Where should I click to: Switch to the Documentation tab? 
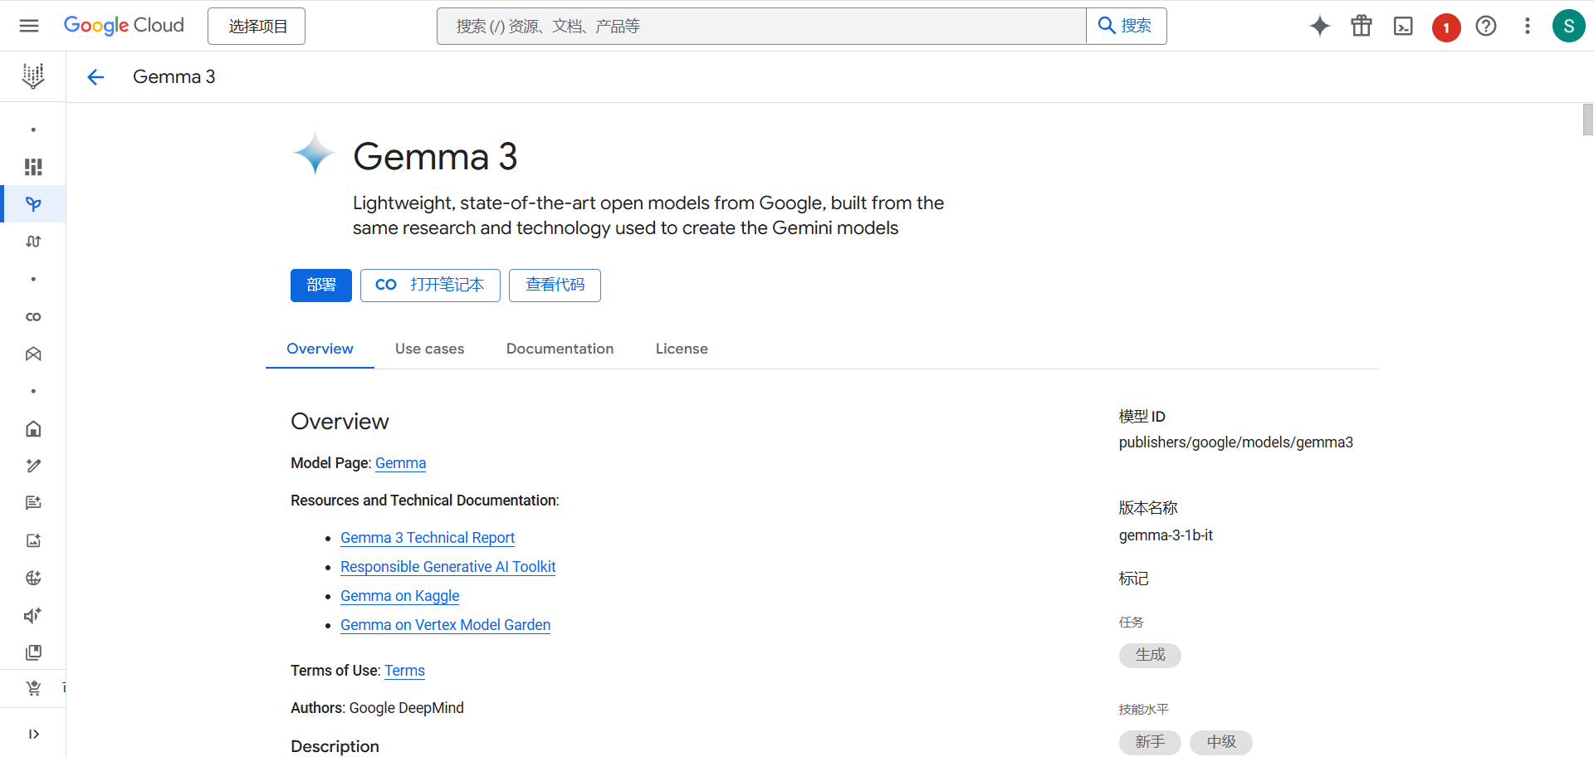(560, 349)
